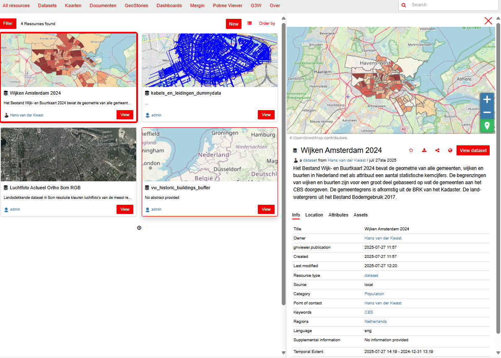Switch to the Attributes tab

click(338, 215)
